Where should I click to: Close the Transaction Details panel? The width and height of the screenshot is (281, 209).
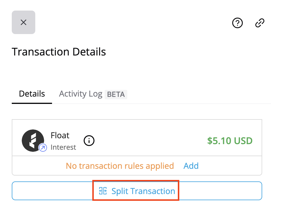[23, 22]
